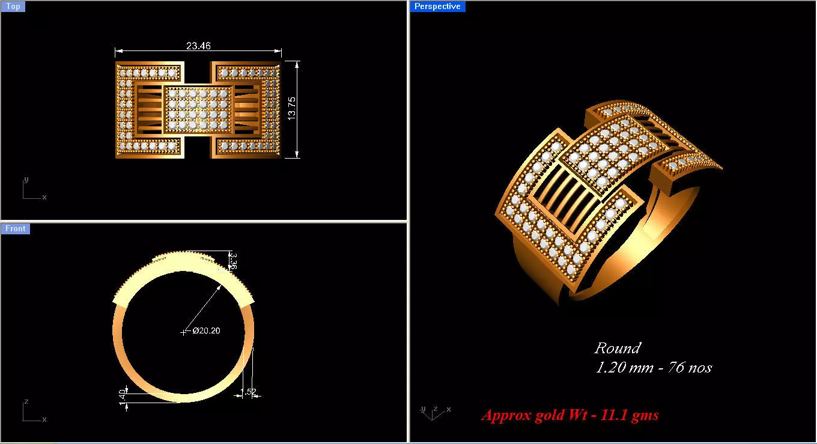Click the xyz axis icon in Perspective viewport
Viewport: 817px width, 444px height.
click(x=435, y=412)
